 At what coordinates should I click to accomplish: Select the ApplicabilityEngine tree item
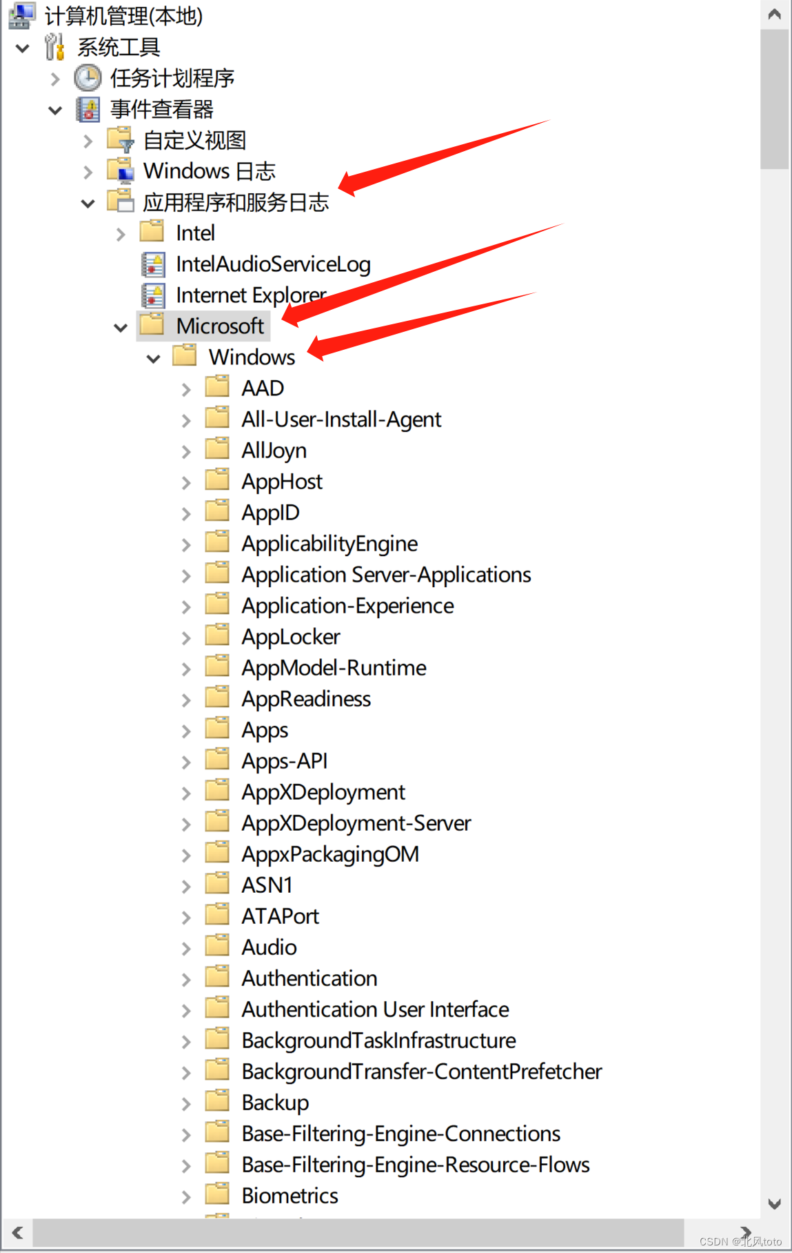329,544
